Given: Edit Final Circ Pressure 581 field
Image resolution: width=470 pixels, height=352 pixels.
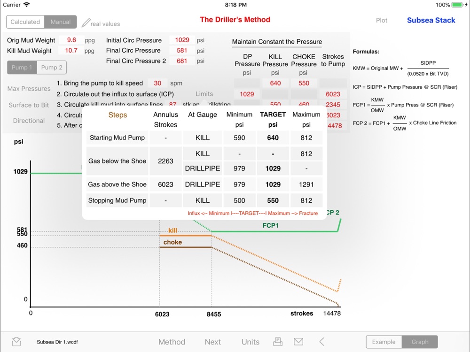Looking at the screenshot, I should click(182, 51).
